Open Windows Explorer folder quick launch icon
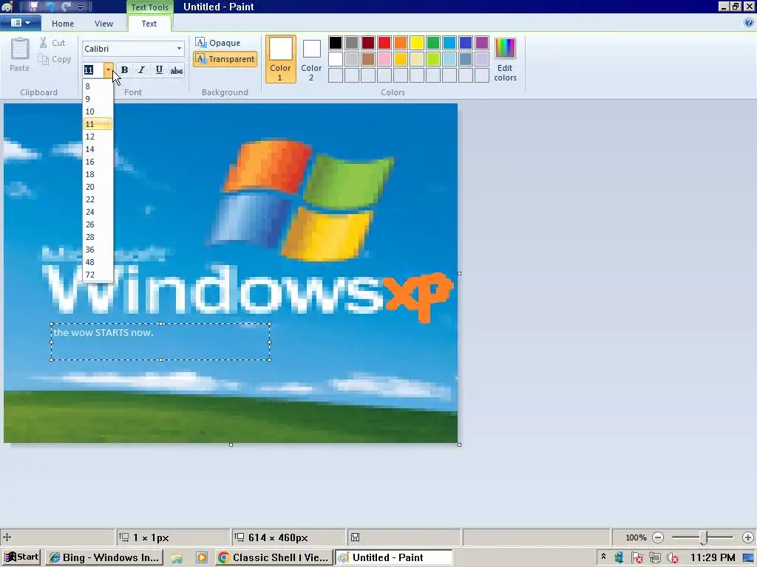This screenshot has width=757, height=567. pyautogui.click(x=177, y=558)
